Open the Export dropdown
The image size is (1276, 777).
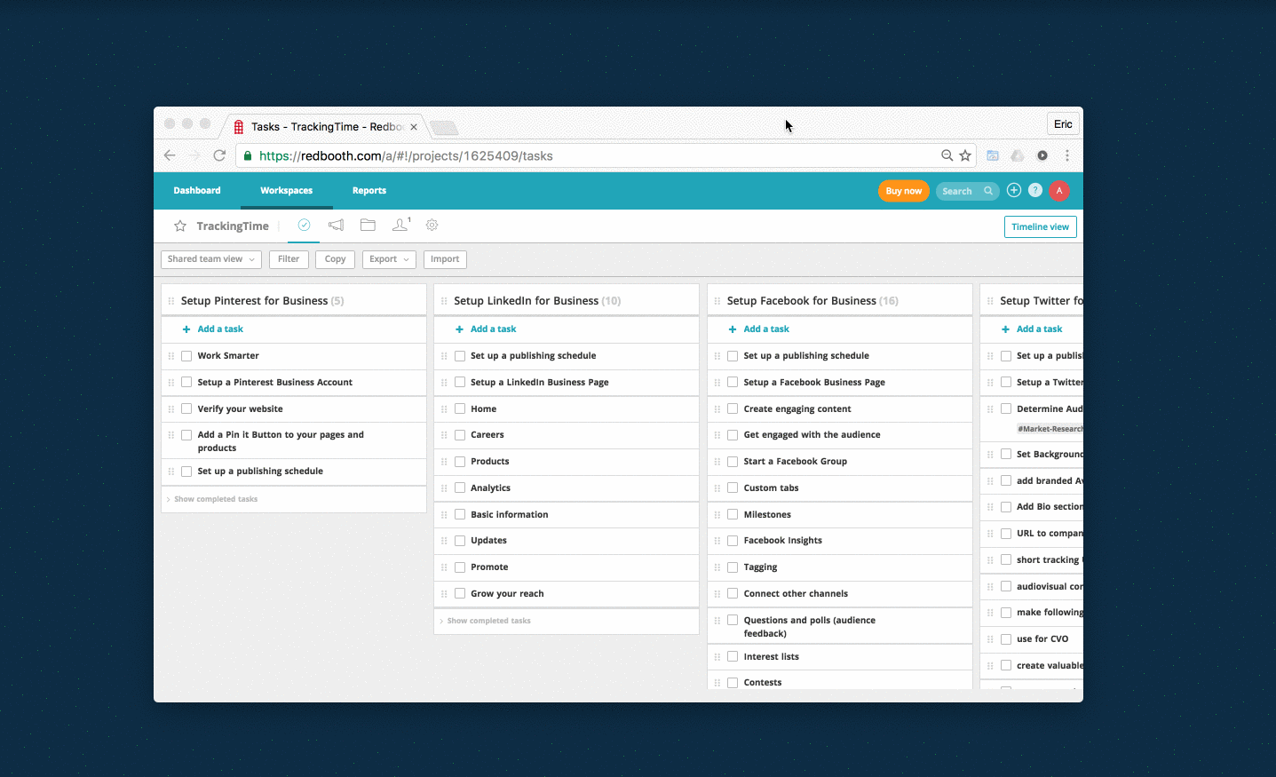[389, 259]
